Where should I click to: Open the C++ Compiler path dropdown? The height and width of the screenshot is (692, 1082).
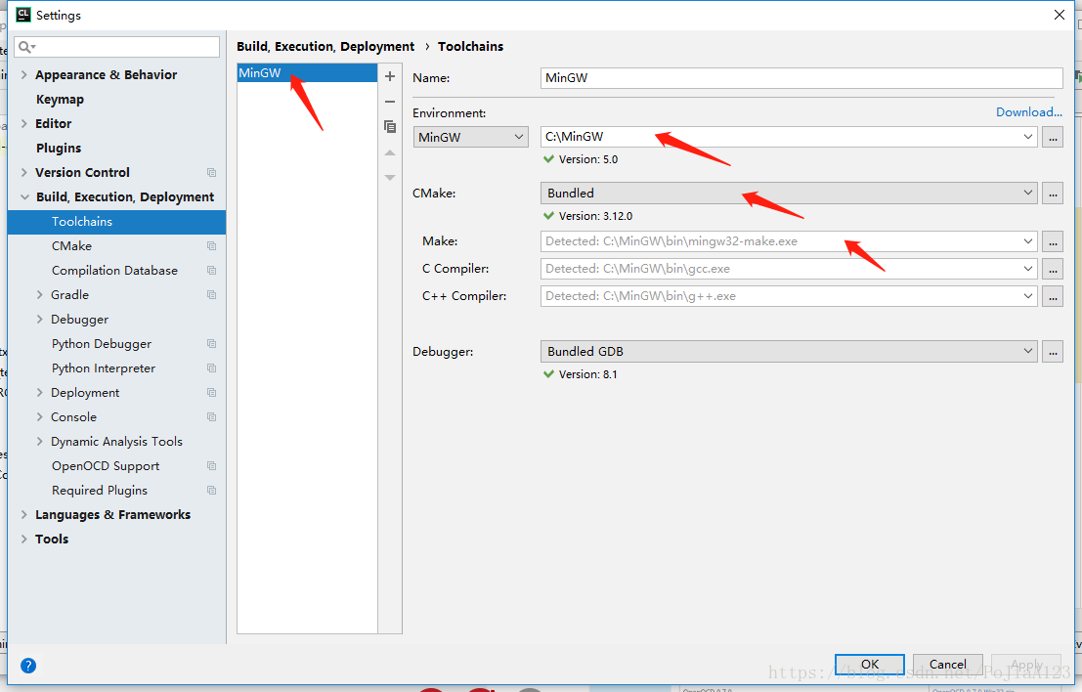(x=1027, y=296)
